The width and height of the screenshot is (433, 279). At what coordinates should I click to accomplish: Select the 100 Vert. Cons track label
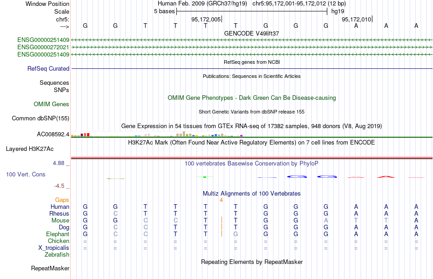tap(26, 174)
